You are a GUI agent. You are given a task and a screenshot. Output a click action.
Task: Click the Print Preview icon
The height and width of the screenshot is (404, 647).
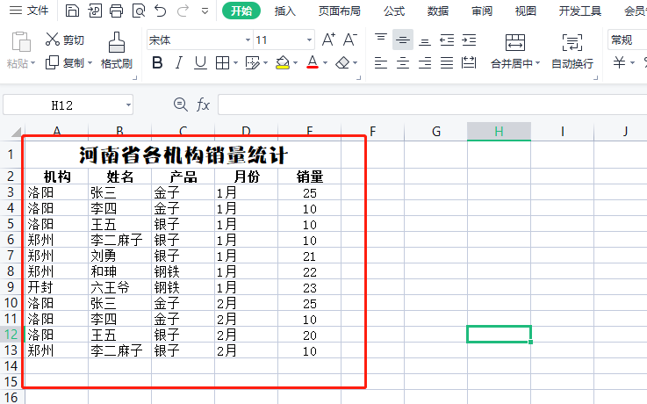(139, 11)
